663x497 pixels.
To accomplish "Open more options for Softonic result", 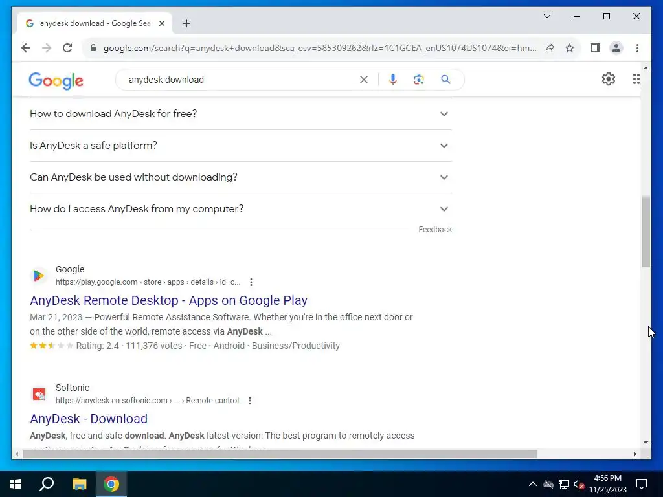I will (x=250, y=400).
